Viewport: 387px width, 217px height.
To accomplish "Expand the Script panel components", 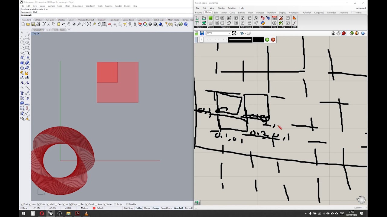I will (270, 27).
